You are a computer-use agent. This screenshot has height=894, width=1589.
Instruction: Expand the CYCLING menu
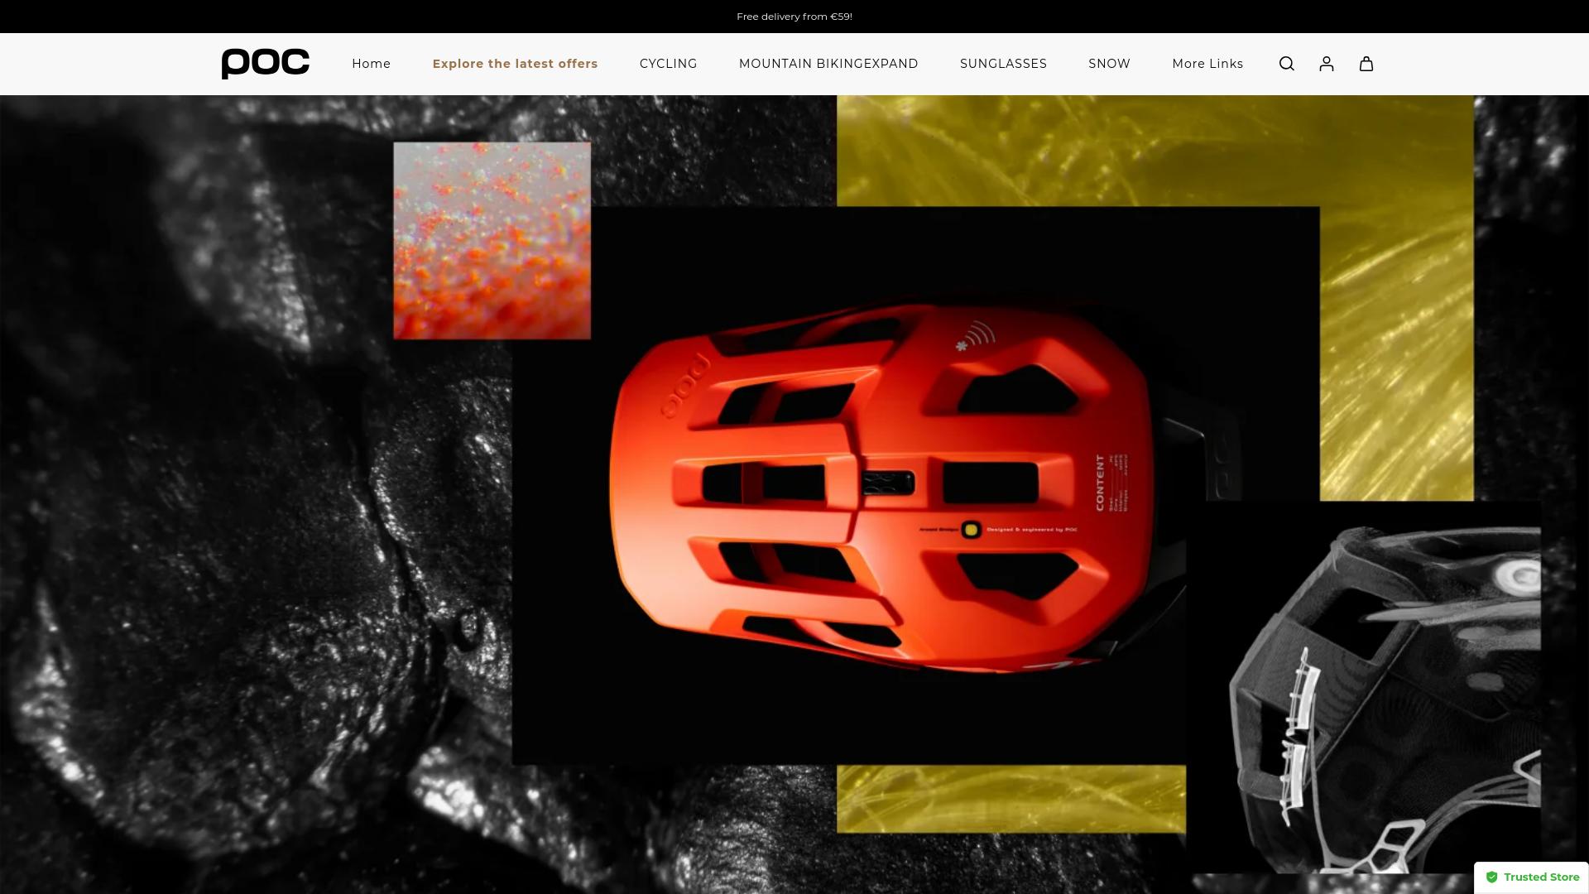click(x=668, y=64)
